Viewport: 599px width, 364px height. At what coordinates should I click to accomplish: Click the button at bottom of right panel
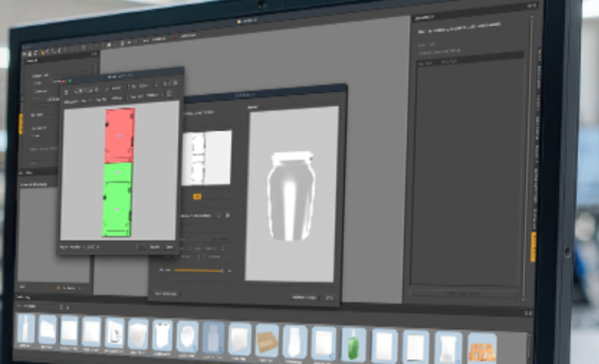tap(464, 293)
